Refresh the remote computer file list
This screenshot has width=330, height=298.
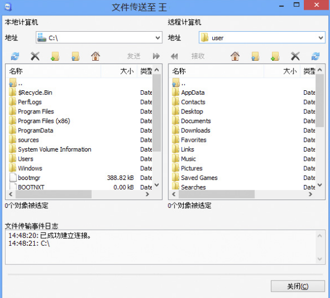(x=315, y=56)
